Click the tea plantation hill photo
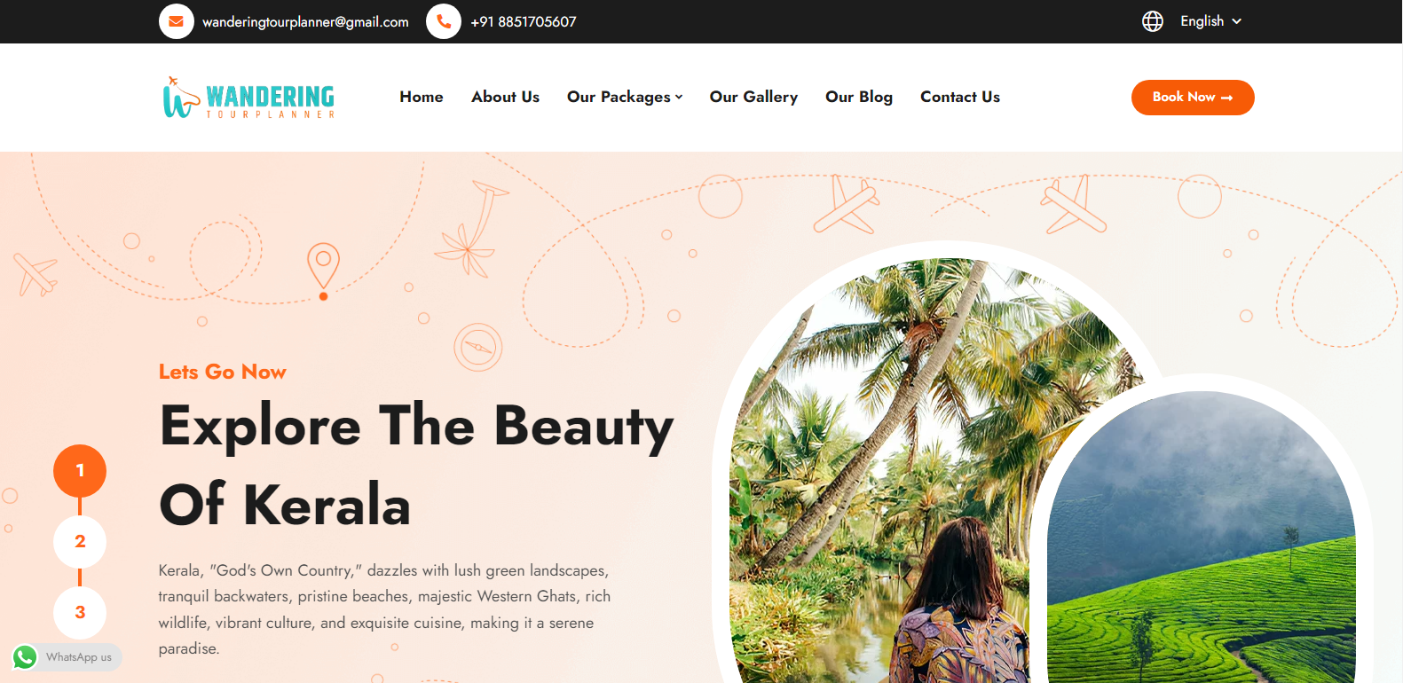The width and height of the screenshot is (1403, 683). pyautogui.click(x=1202, y=541)
